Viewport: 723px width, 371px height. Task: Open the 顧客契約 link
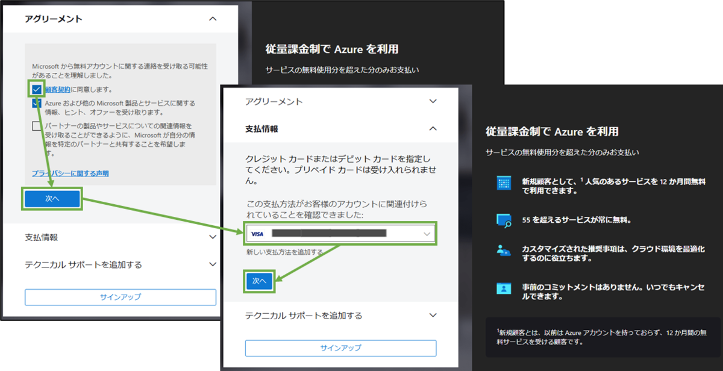click(x=58, y=89)
